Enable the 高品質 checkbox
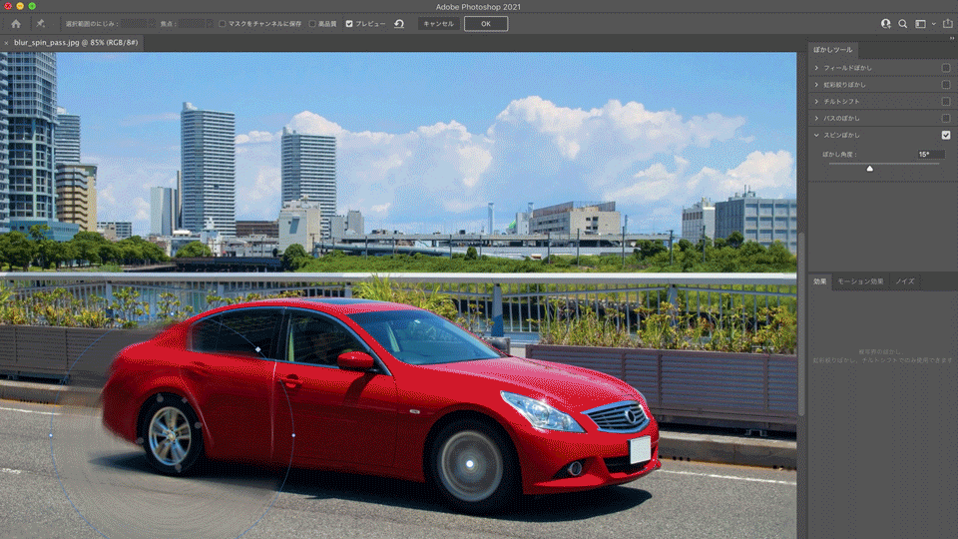 [x=312, y=24]
